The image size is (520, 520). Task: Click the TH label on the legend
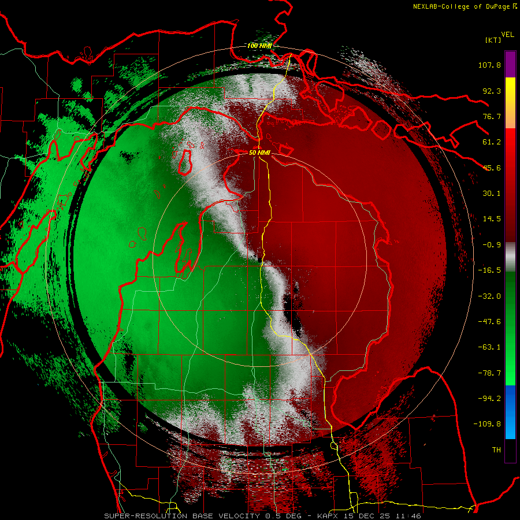pos(496,450)
